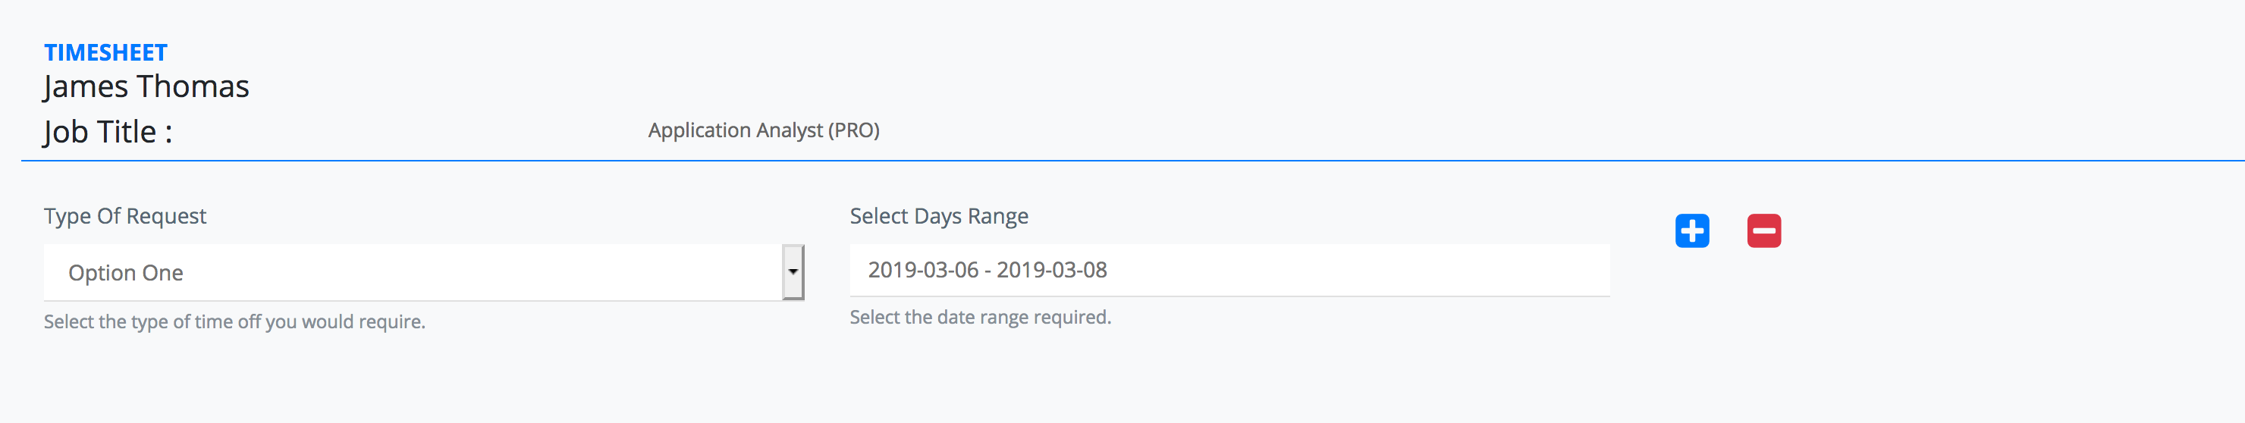Click the time off type helper text

[234, 321]
